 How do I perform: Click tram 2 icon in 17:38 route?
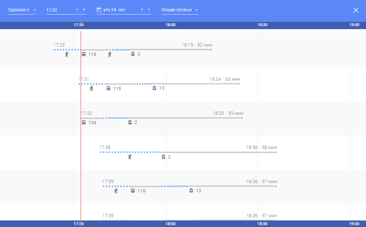pos(163,157)
